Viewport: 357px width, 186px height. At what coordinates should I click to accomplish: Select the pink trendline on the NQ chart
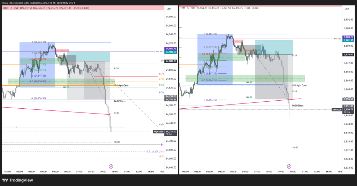[52, 110]
